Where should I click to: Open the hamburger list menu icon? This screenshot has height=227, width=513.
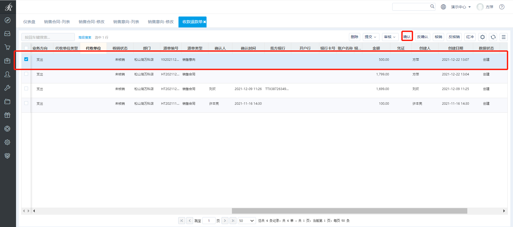504,37
